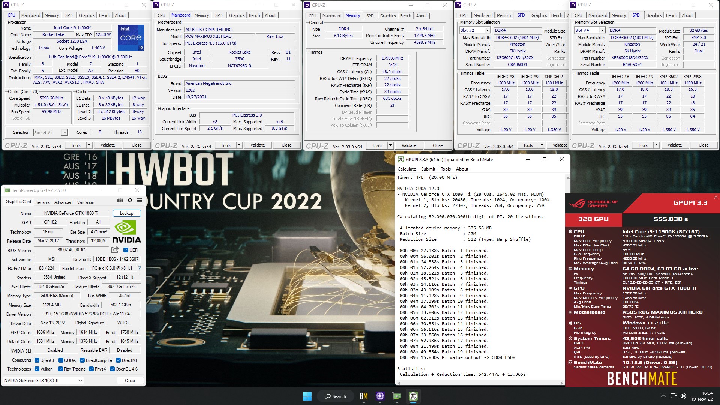Click the Intel Core i9 logo badge

[130, 37]
